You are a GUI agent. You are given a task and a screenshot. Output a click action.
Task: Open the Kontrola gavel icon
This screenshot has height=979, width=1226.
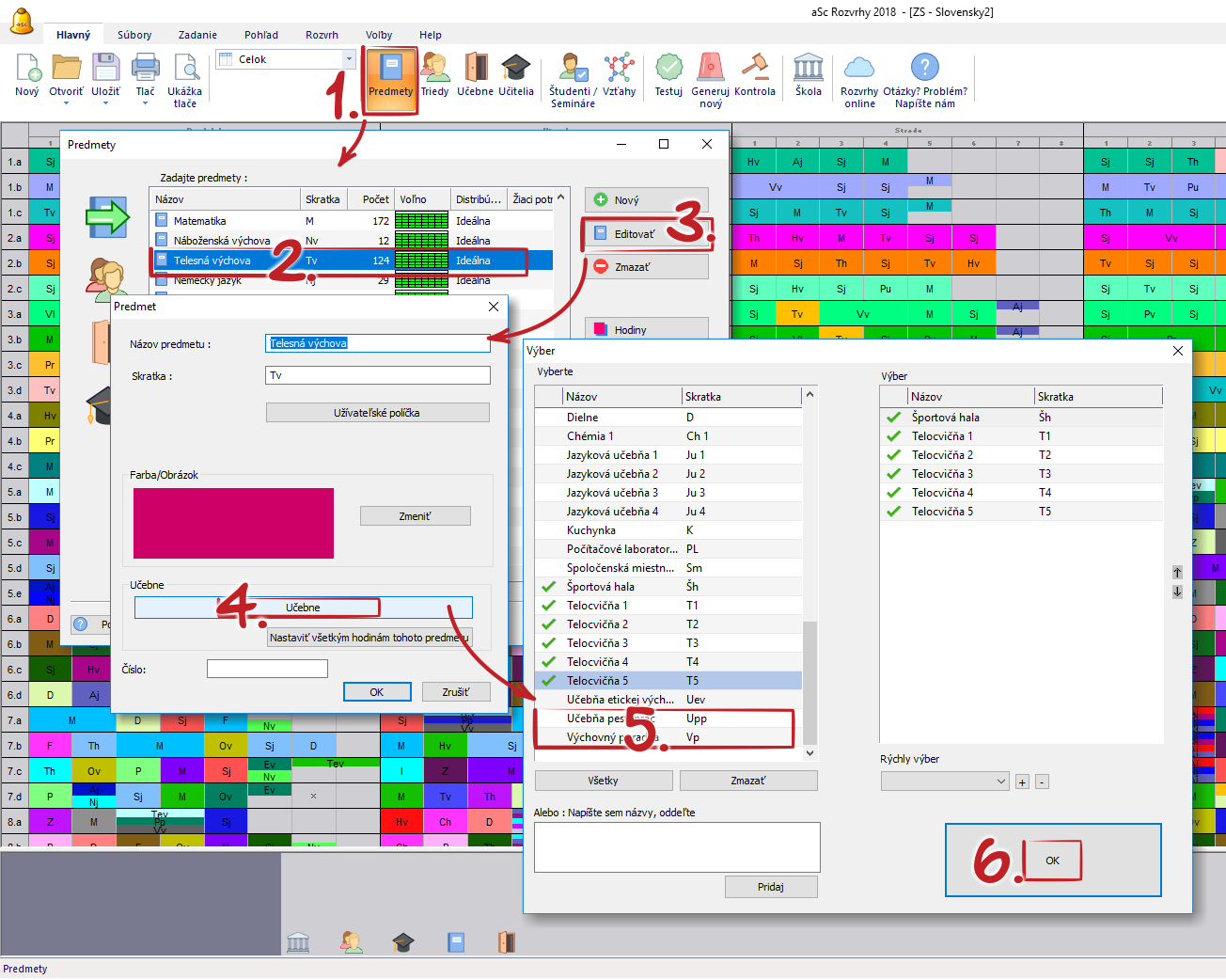(754, 74)
